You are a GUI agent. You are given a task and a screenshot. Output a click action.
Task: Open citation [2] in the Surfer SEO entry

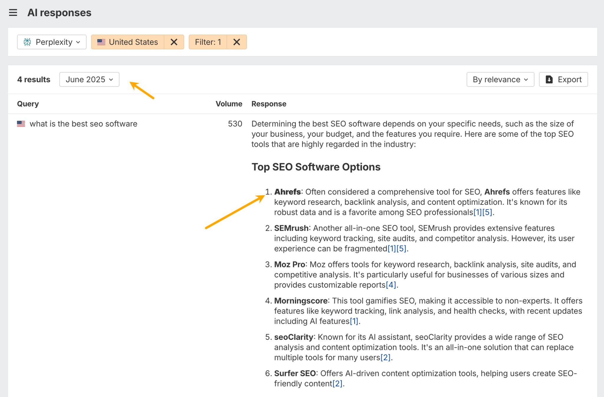pos(337,383)
